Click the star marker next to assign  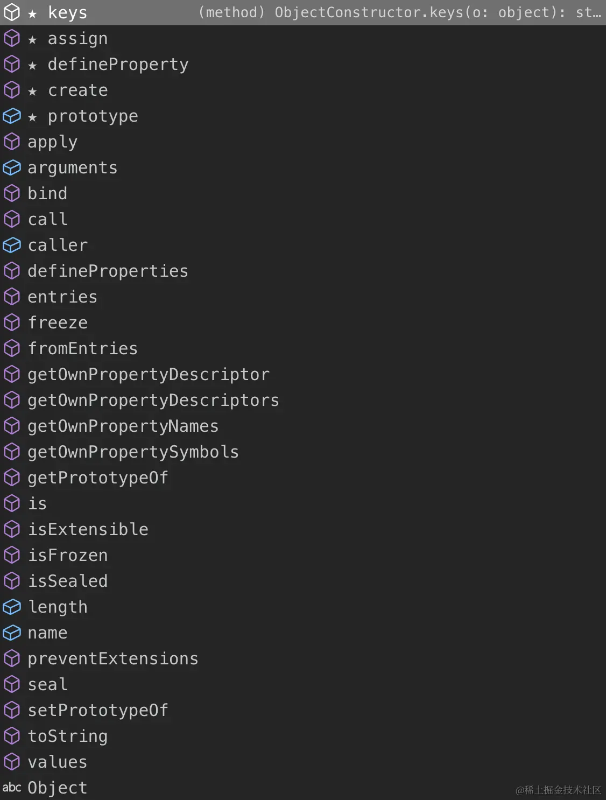[32, 39]
